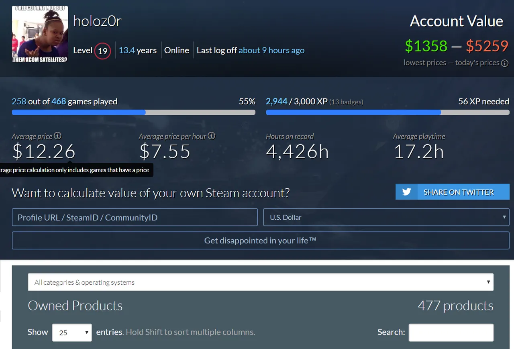Click the 13 badges label
The image size is (514, 349).
point(346,102)
